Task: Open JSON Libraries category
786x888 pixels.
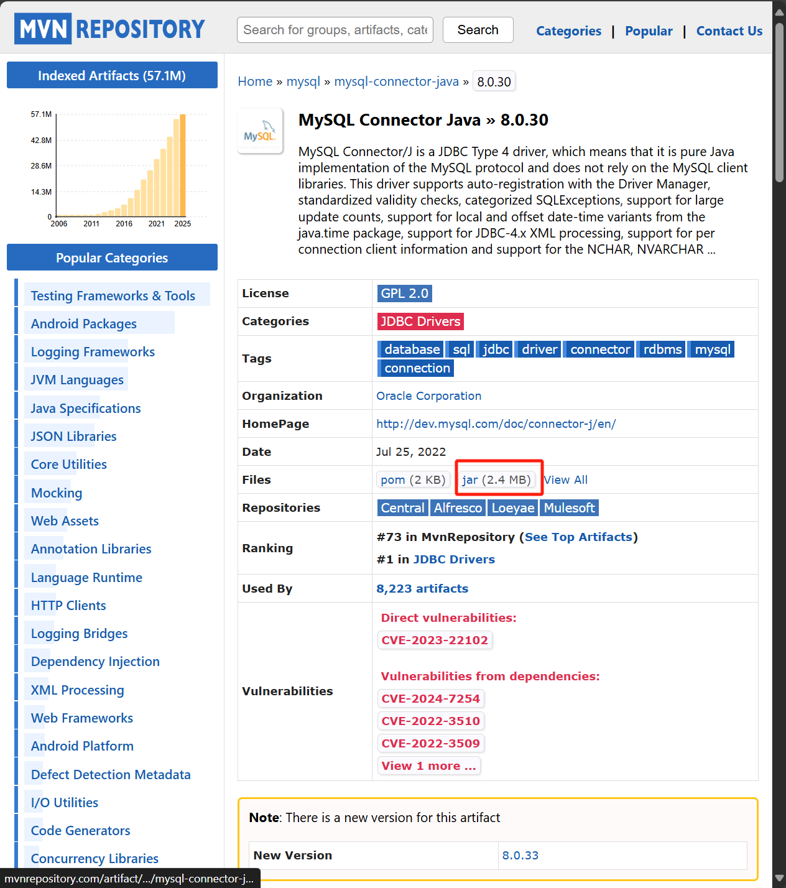Action: click(73, 437)
